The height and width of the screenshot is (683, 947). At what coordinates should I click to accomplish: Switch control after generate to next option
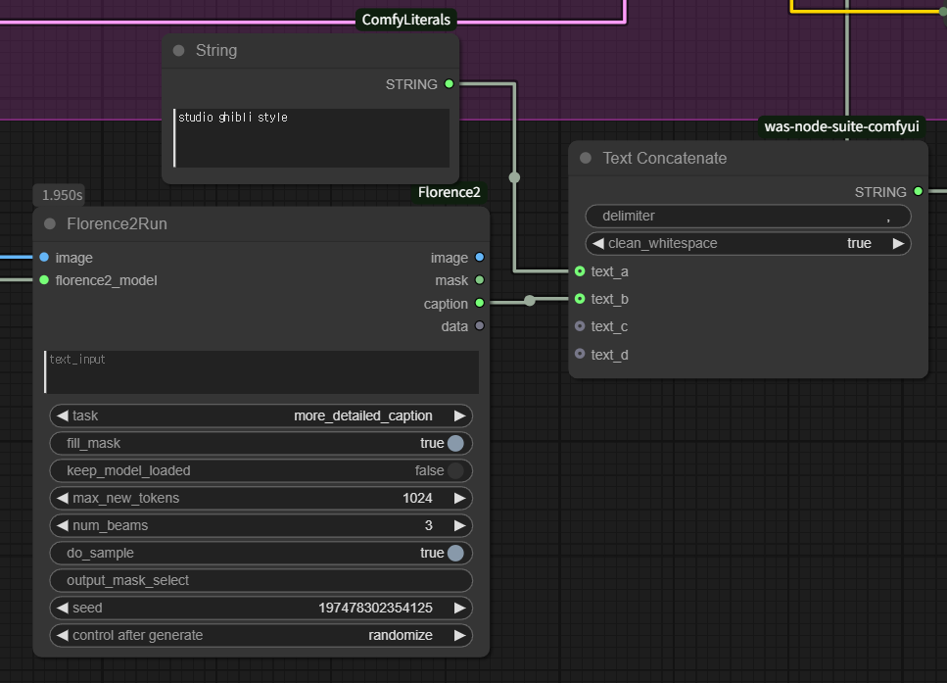click(459, 635)
